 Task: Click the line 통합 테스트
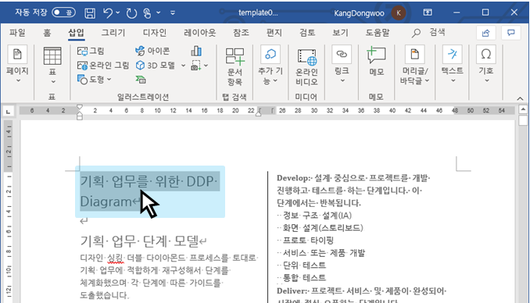coord(304,278)
